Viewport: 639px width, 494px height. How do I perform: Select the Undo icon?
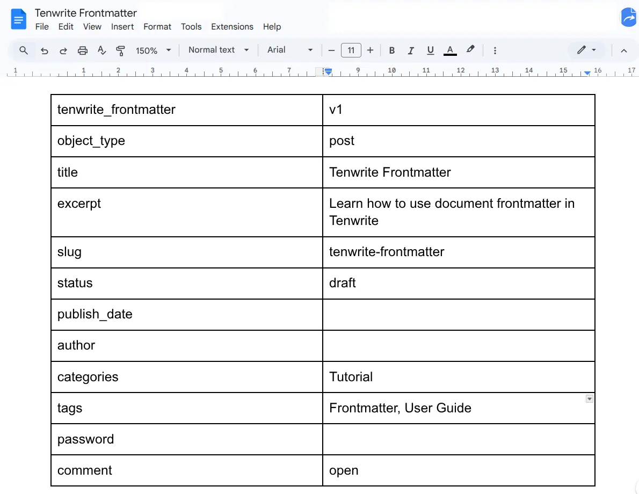pyautogui.click(x=44, y=50)
